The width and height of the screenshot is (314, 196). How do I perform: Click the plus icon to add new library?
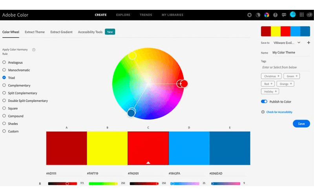[x=309, y=43]
